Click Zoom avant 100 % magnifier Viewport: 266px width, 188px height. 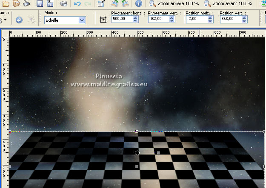(x=208, y=3)
